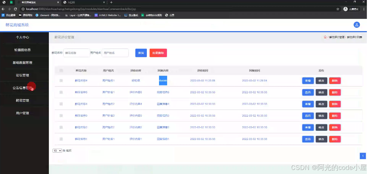Toggle the select-all checkbox in table header
The height and width of the screenshot is (174, 368).
61,70
